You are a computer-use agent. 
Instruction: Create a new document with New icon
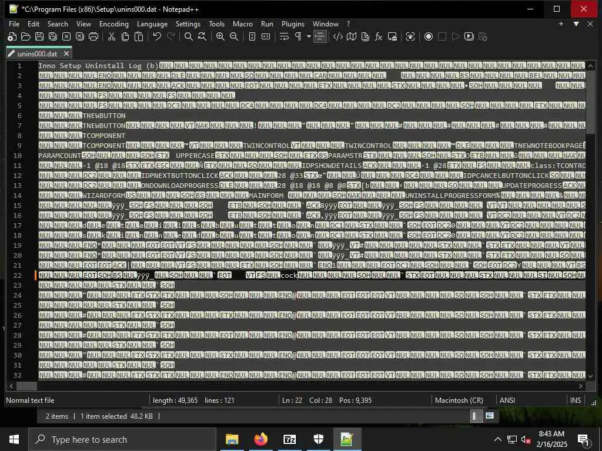[x=12, y=37]
